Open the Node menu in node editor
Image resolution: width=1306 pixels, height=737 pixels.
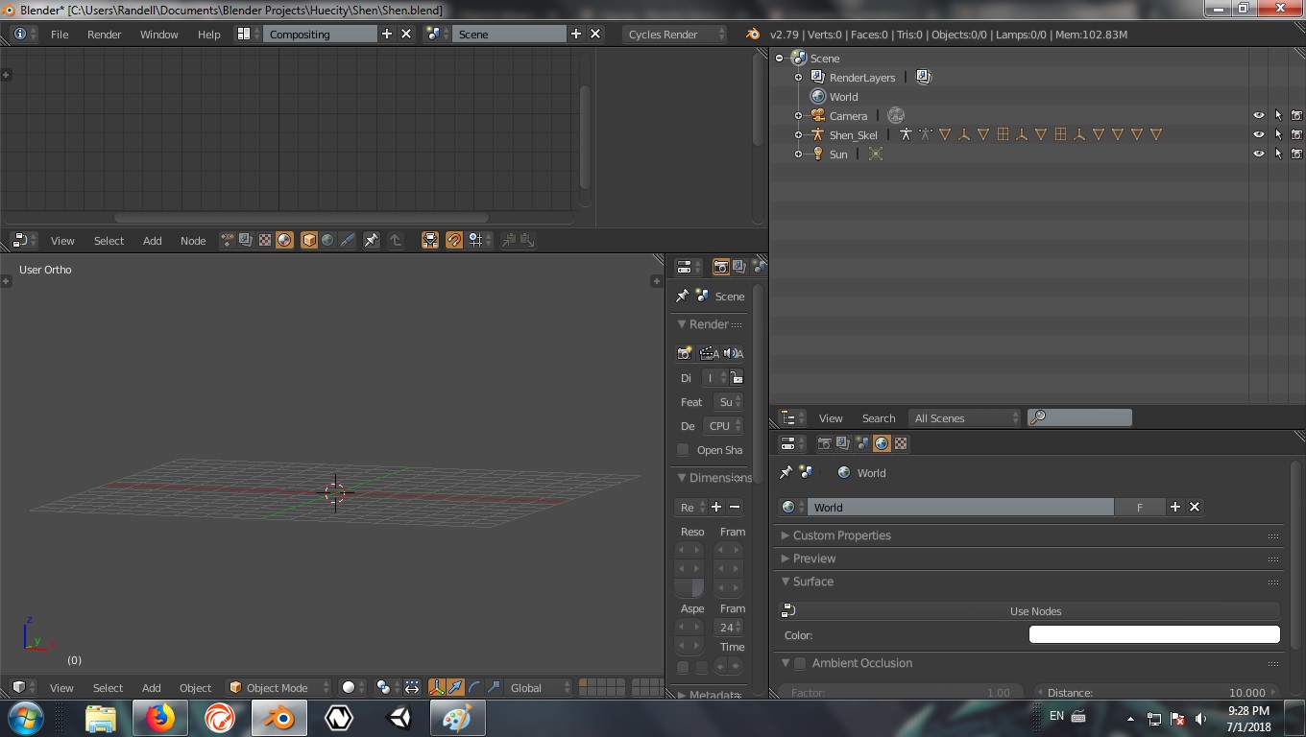tap(193, 240)
